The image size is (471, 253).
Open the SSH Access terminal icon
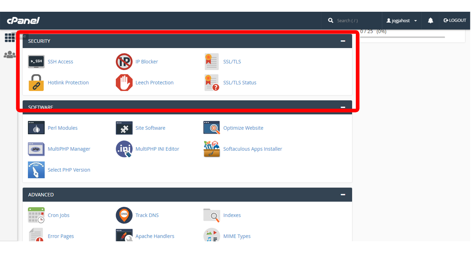tap(36, 62)
